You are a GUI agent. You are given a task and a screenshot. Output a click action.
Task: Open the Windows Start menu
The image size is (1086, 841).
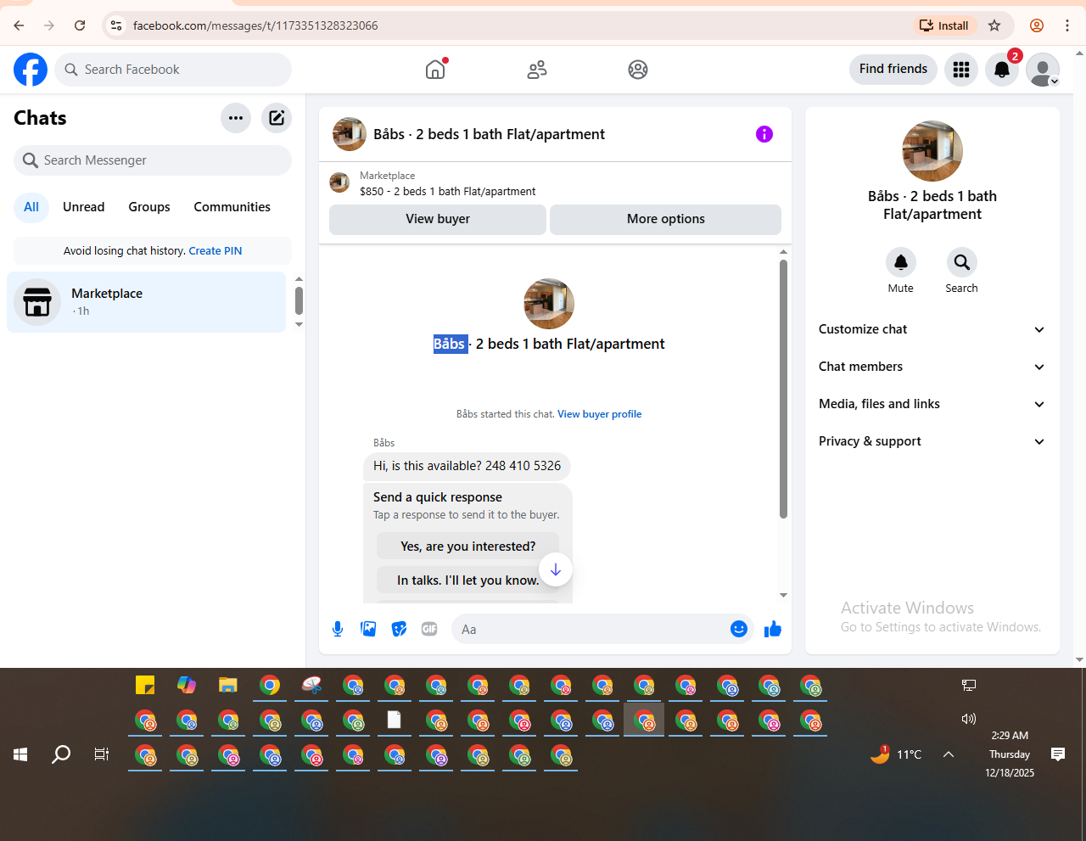(21, 754)
